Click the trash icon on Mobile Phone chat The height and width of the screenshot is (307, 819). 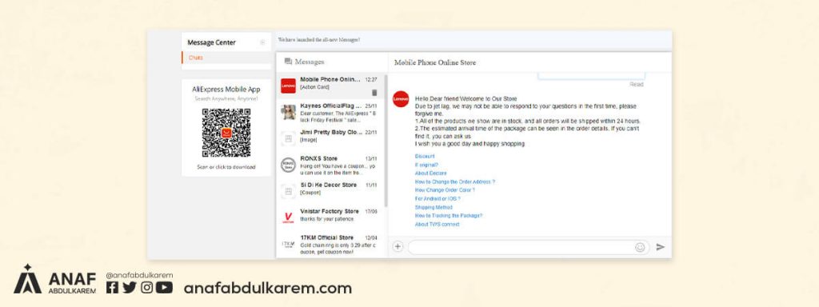pos(374,93)
